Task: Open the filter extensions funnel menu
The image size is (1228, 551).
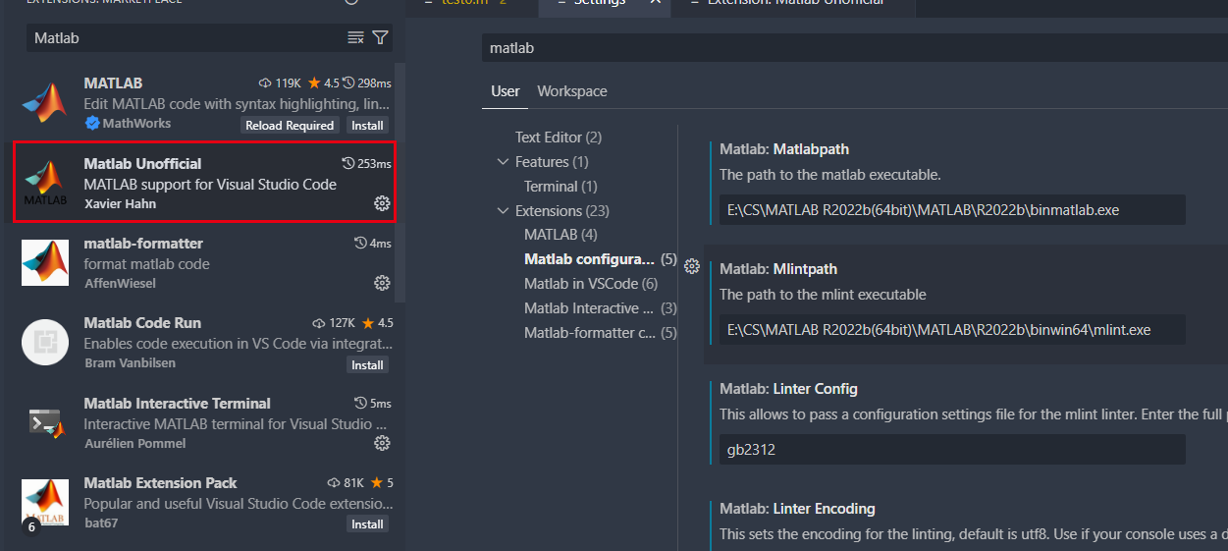Action: tap(381, 38)
